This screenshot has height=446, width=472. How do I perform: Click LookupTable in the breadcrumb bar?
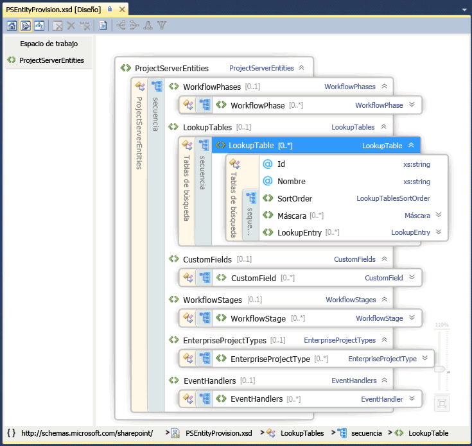[x=428, y=433]
